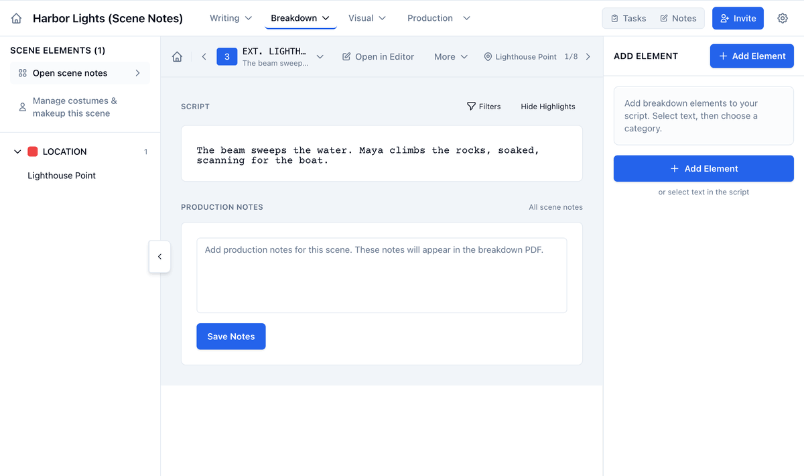Go to next scene with right chevron

click(x=588, y=57)
